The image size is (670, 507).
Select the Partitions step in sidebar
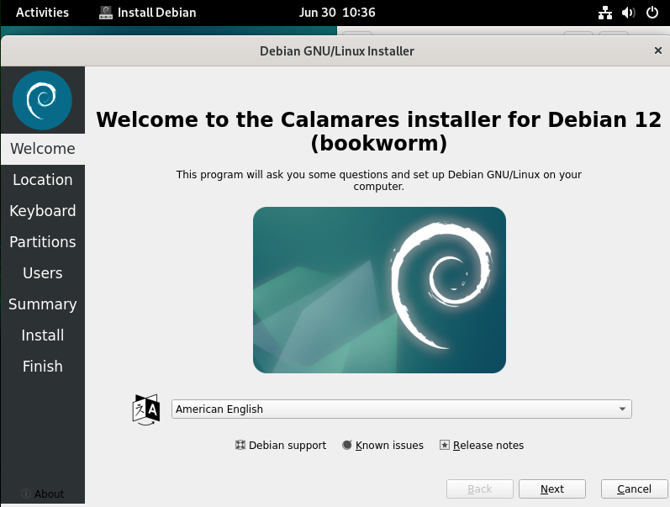click(43, 242)
